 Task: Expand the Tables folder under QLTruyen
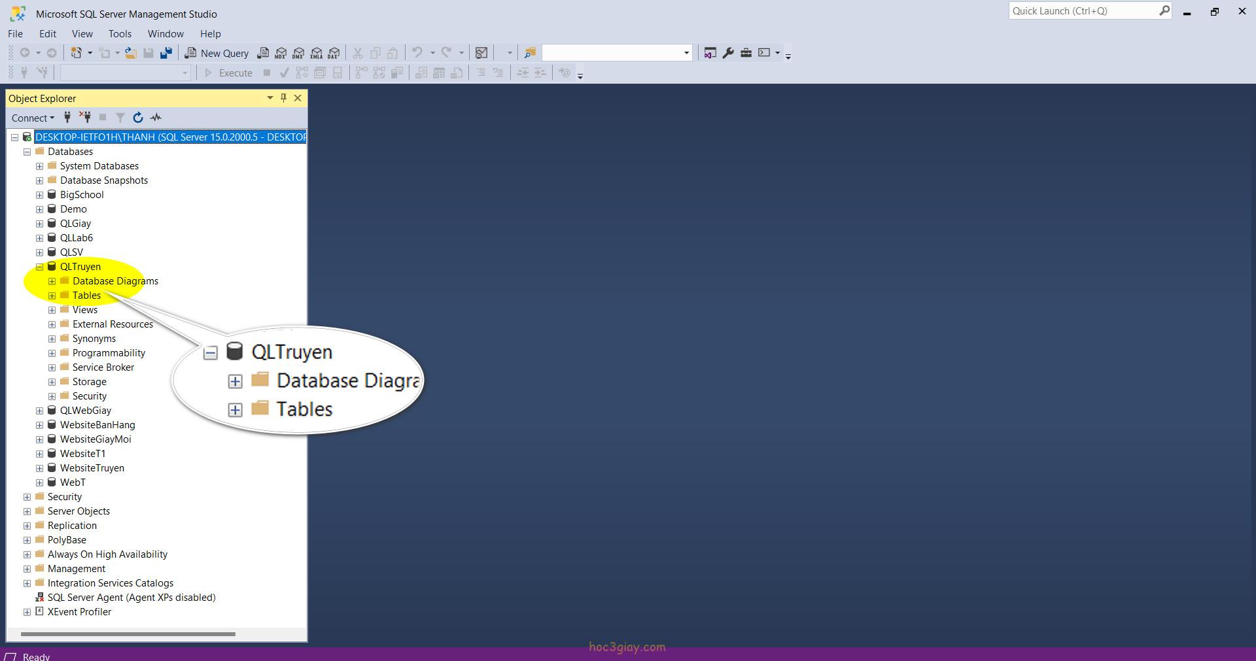[x=52, y=296]
